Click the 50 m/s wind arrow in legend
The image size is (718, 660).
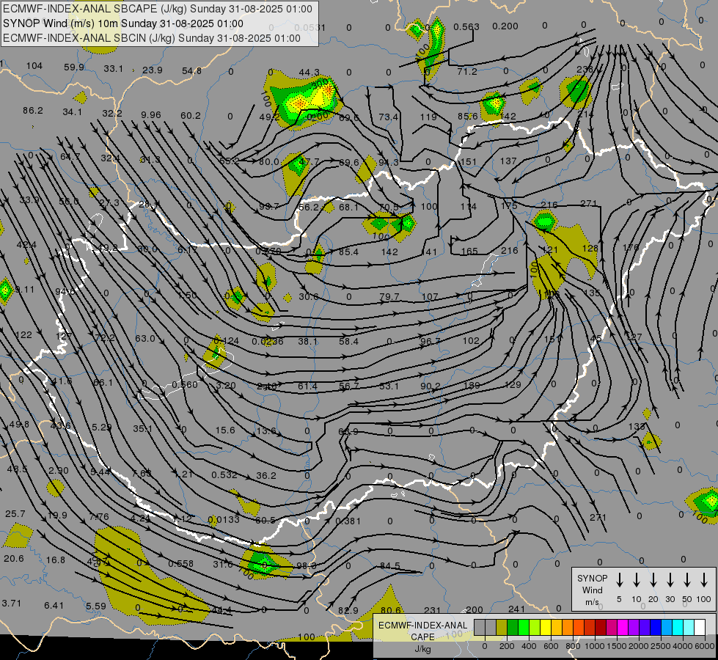pos(687,580)
